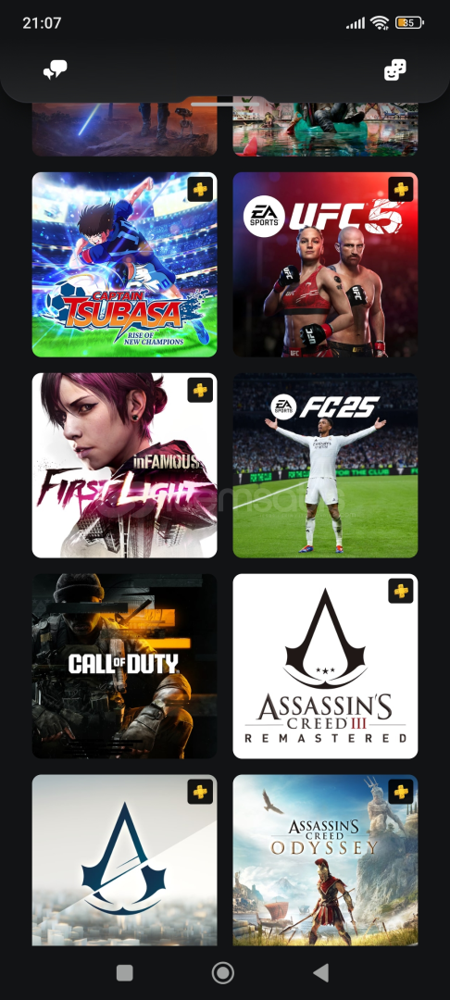The height and width of the screenshot is (1000, 450).
Task: Tap the dice random game icon
Action: click(395, 70)
